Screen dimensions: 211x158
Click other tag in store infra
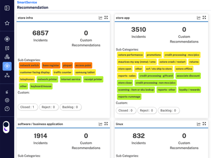click(x=23, y=86)
